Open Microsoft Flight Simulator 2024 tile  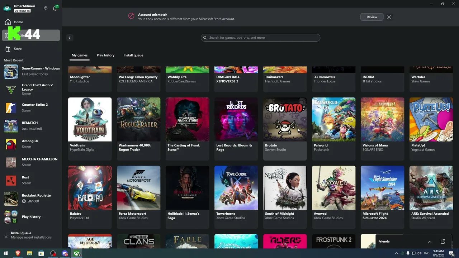382,197
